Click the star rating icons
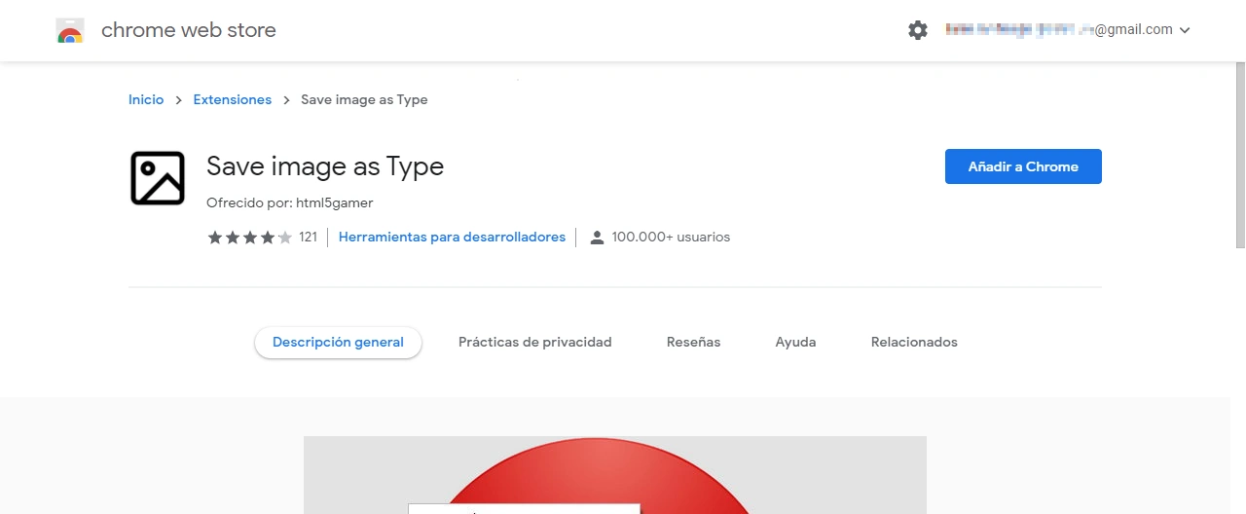Image resolution: width=1246 pixels, height=514 pixels. pyautogui.click(x=249, y=238)
